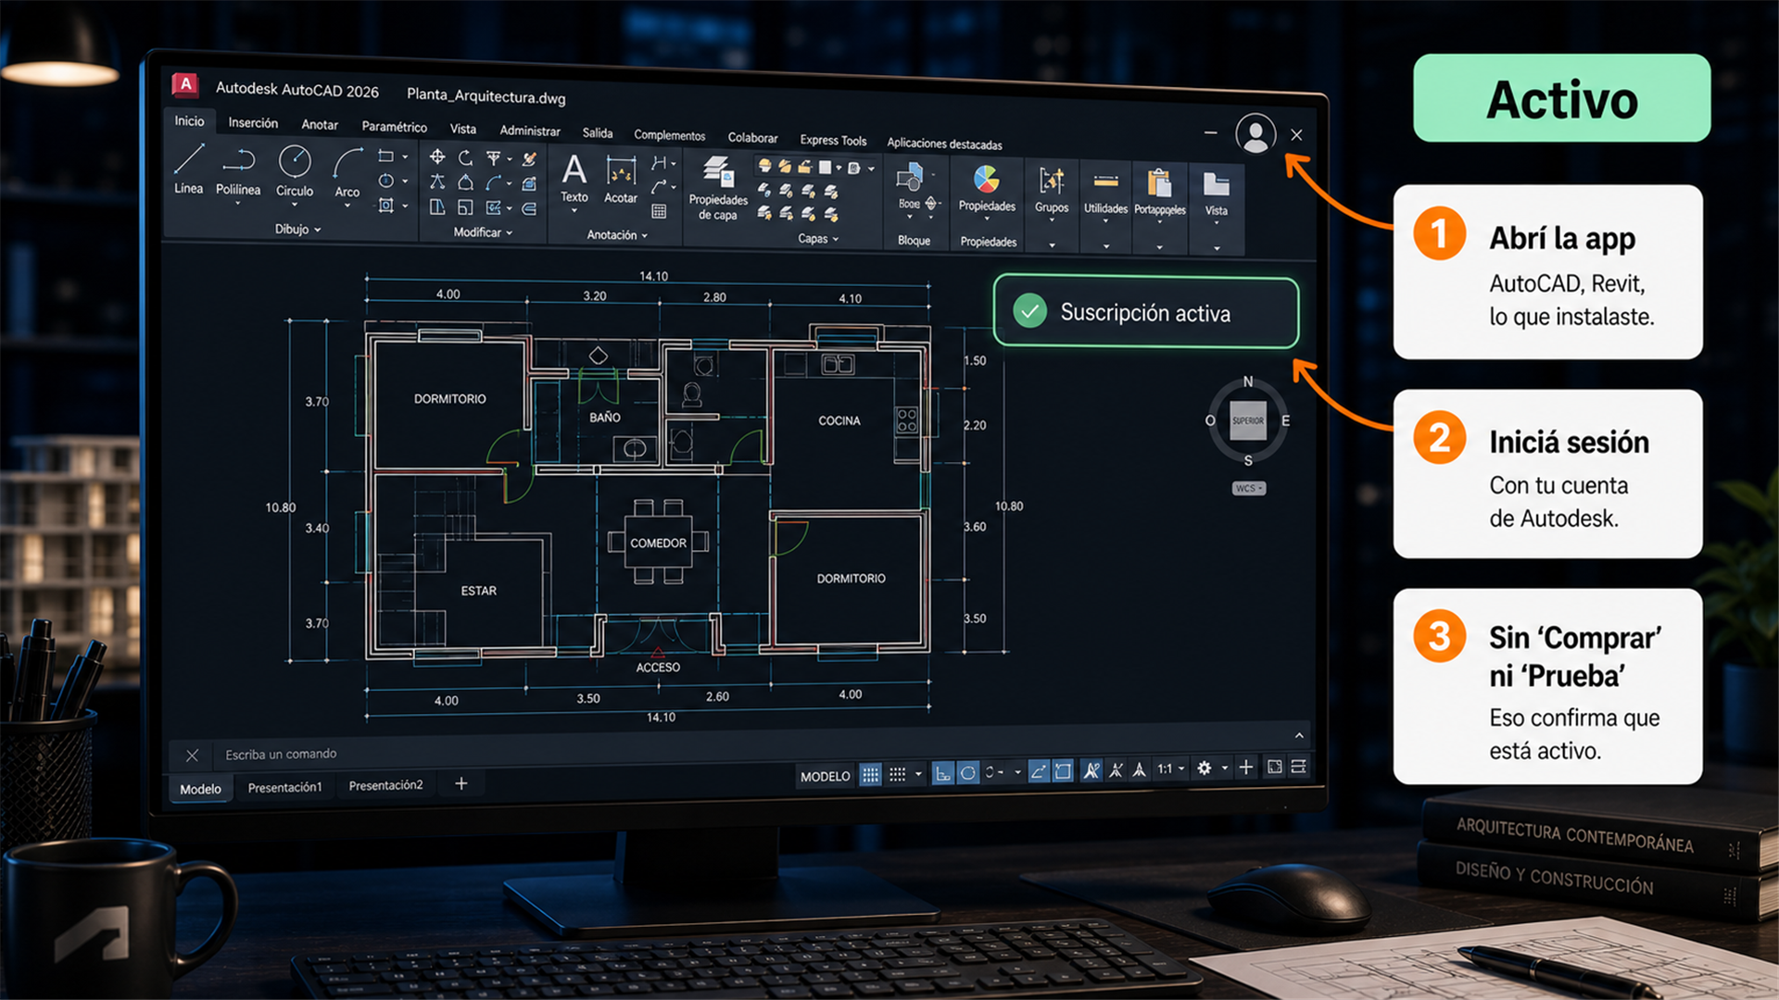Switch to the Presentación2 layout tab
1779x1000 pixels.
point(385,785)
